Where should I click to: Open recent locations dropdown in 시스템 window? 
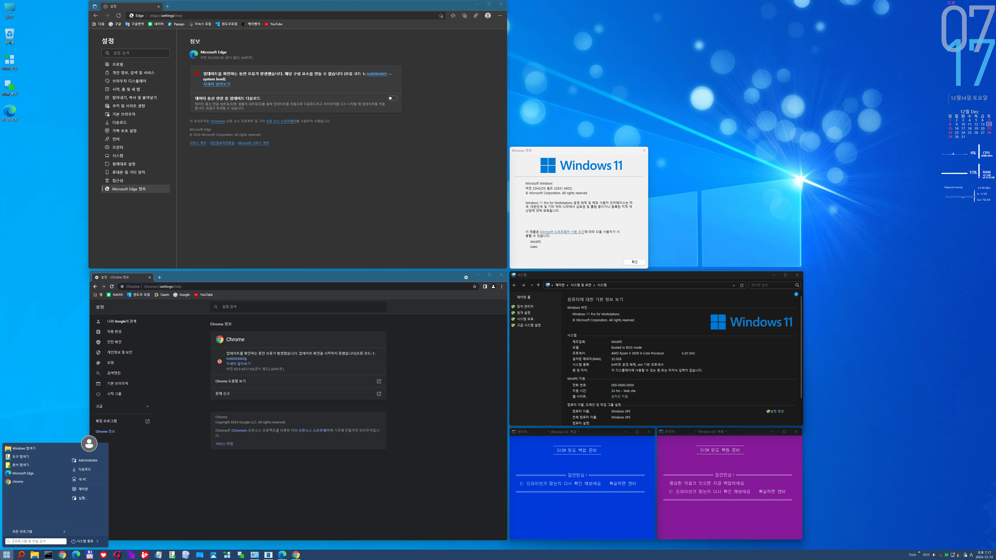(532, 285)
